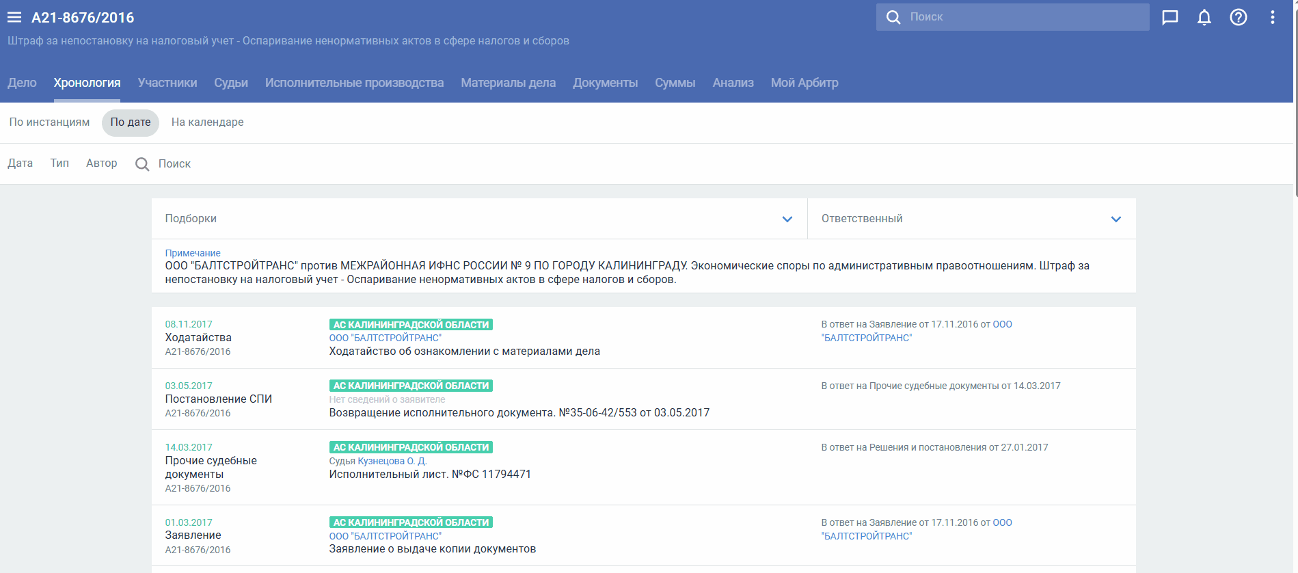Open the hamburger navigation menu
The width and height of the screenshot is (1298, 573).
(x=14, y=18)
